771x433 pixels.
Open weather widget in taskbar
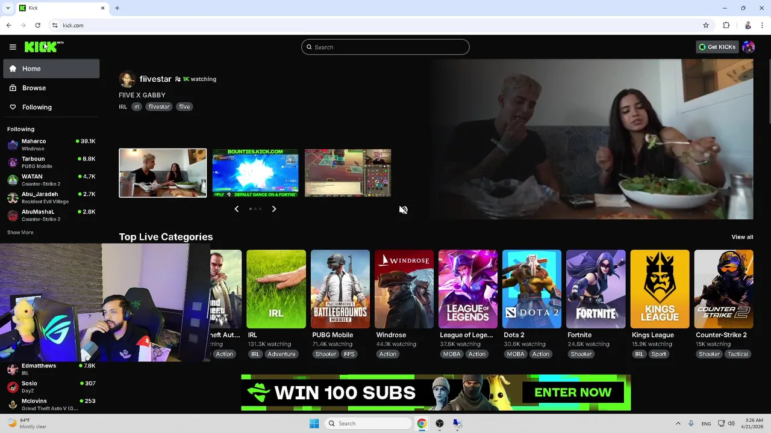(27, 423)
